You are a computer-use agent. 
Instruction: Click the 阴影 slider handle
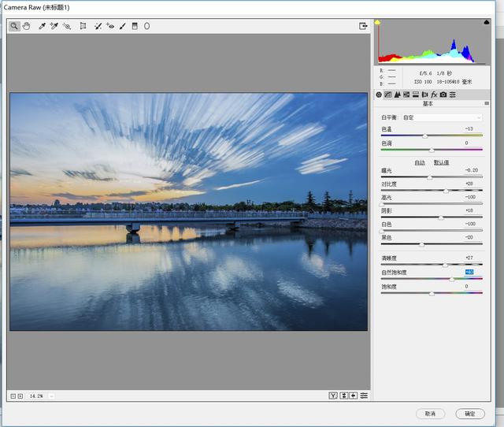(x=441, y=218)
